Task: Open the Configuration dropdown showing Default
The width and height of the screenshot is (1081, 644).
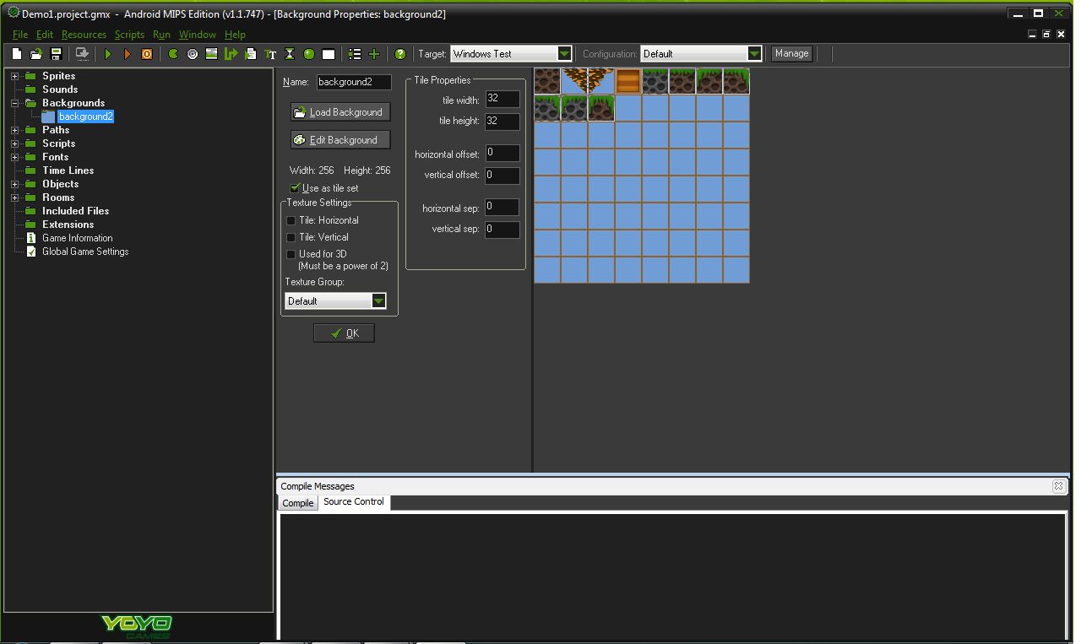Action: [x=701, y=54]
